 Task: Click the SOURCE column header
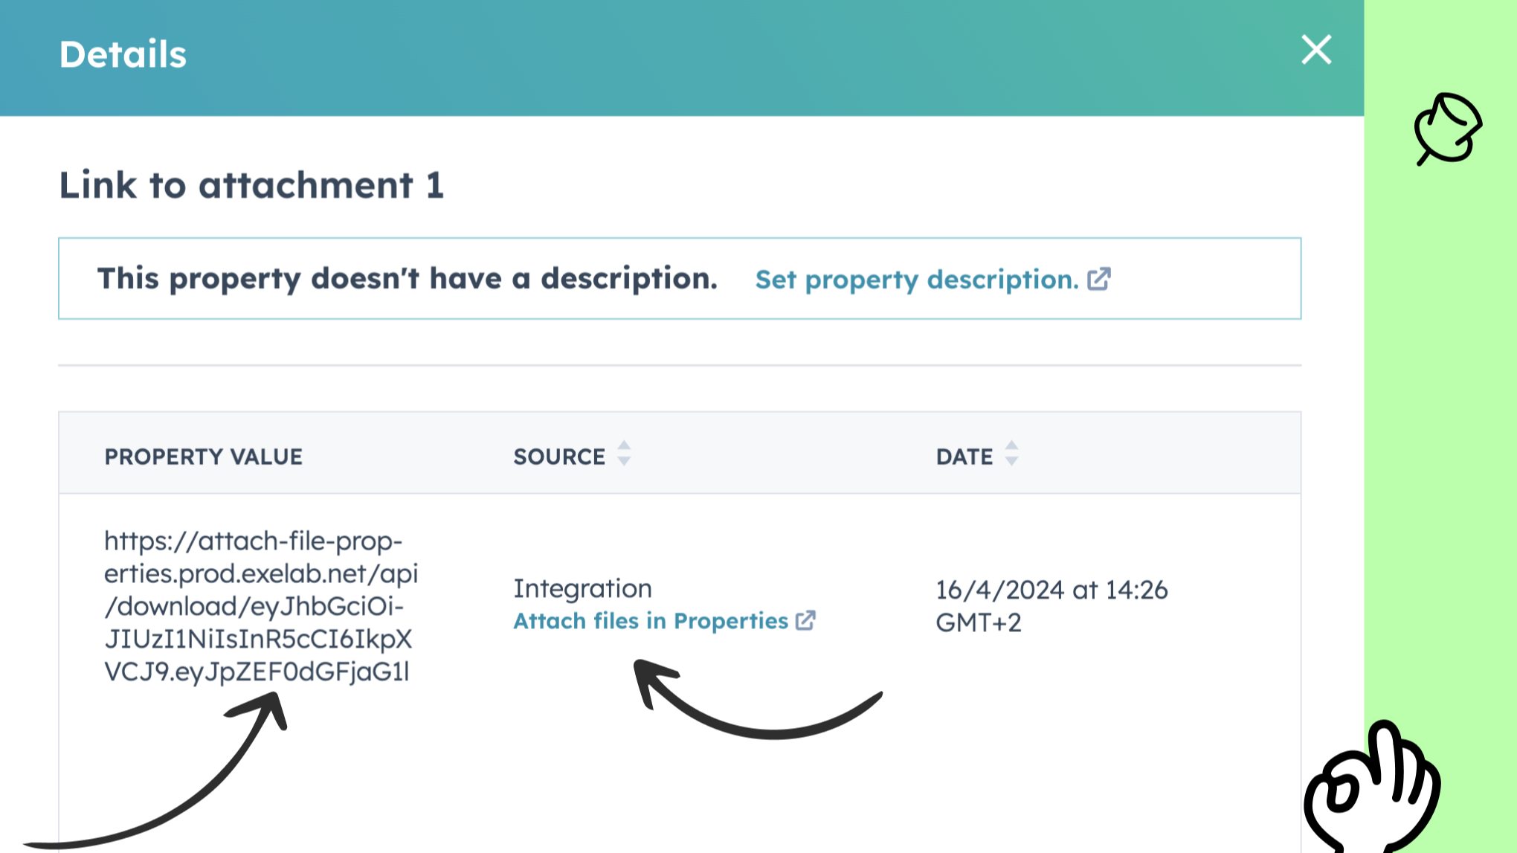tap(559, 457)
